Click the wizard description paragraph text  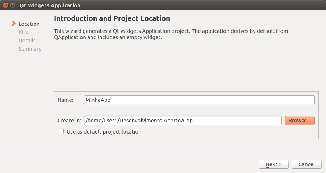[x=171, y=34]
